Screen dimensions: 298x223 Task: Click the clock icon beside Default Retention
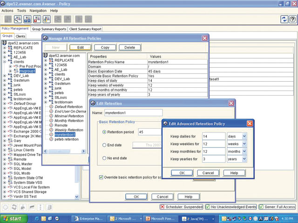tap(51, 106)
